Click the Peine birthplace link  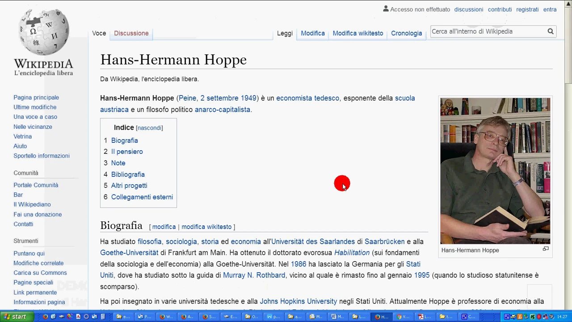tap(187, 98)
